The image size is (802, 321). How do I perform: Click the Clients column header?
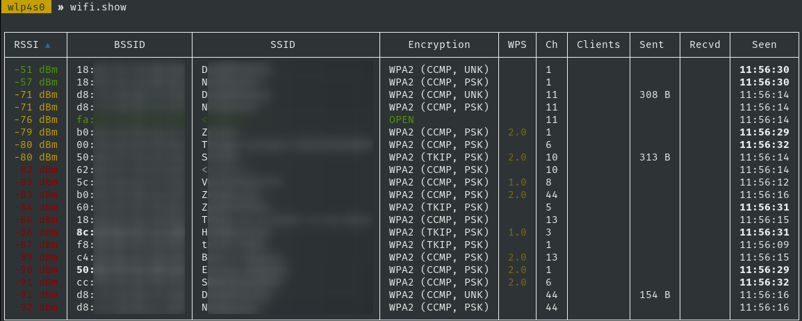tap(598, 44)
